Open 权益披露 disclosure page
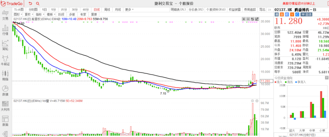The width and height of the screenshot is (329, 137). coord(235,10)
